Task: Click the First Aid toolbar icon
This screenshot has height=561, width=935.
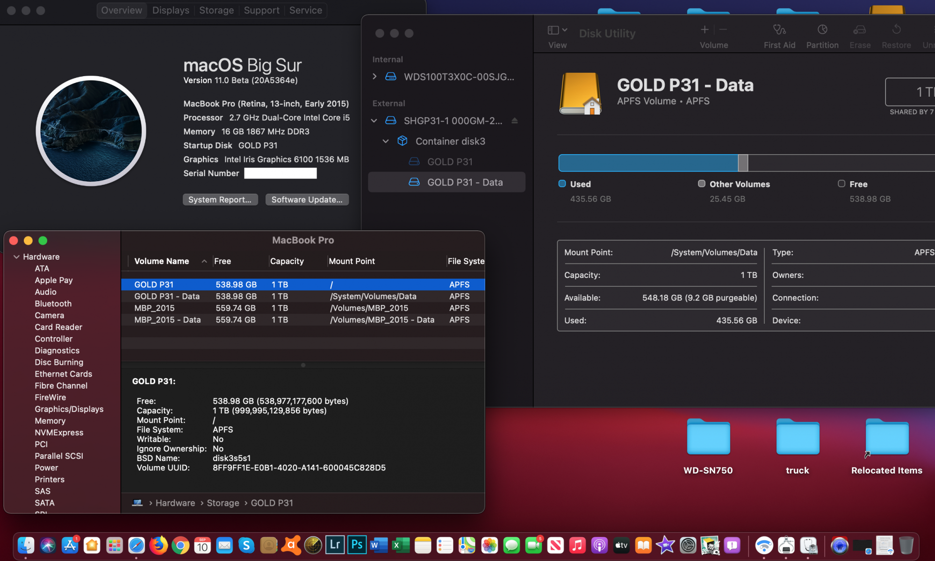Action: click(x=779, y=30)
